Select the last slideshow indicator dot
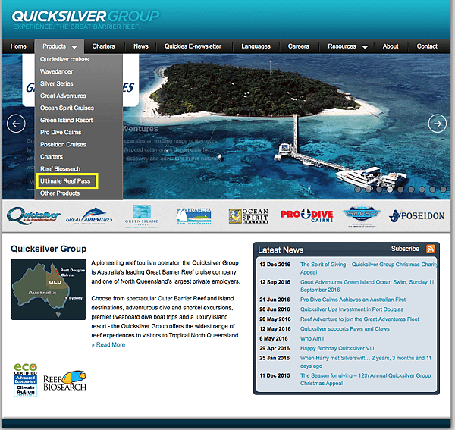The width and height of the screenshot is (455, 430). (x=443, y=190)
